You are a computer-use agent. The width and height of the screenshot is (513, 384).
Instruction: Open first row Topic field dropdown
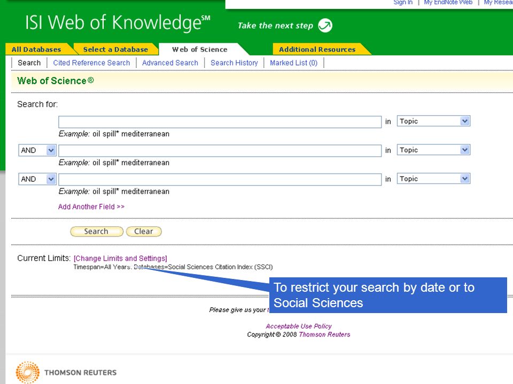433,121
